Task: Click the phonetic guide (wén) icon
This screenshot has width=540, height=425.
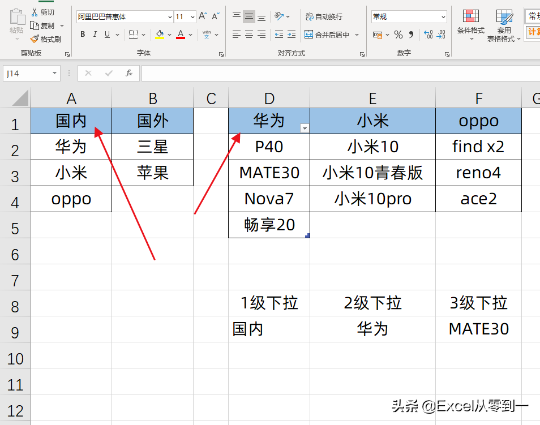Action: click(207, 34)
